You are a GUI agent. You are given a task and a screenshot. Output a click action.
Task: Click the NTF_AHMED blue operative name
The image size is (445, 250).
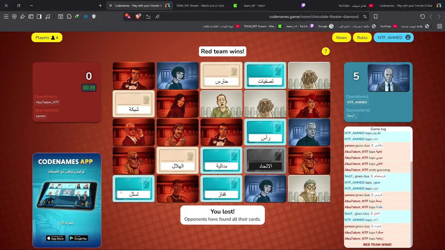click(x=357, y=102)
